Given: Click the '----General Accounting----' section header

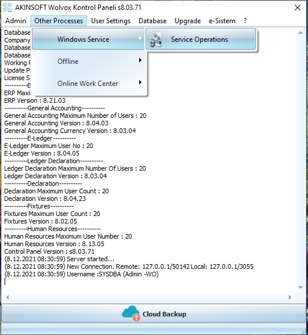Looking at the screenshot, I should coord(55,108).
